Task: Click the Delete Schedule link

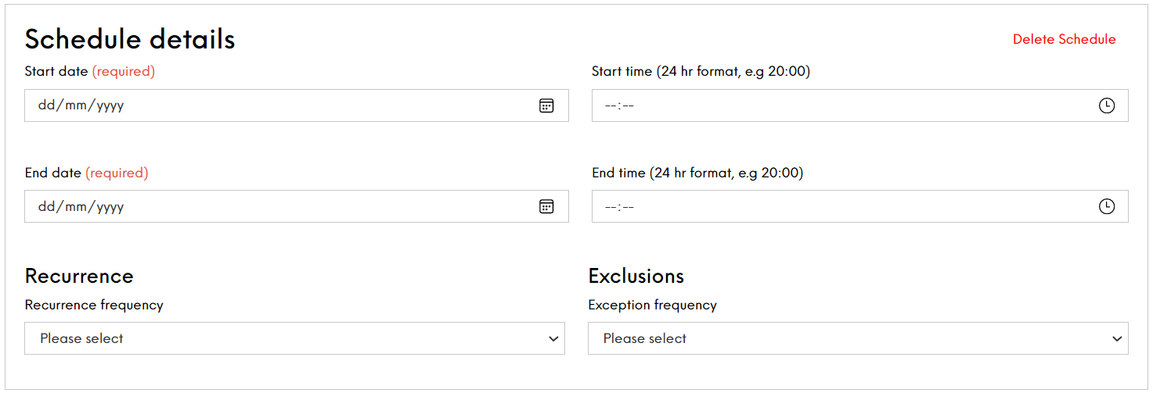Action: tap(1064, 39)
